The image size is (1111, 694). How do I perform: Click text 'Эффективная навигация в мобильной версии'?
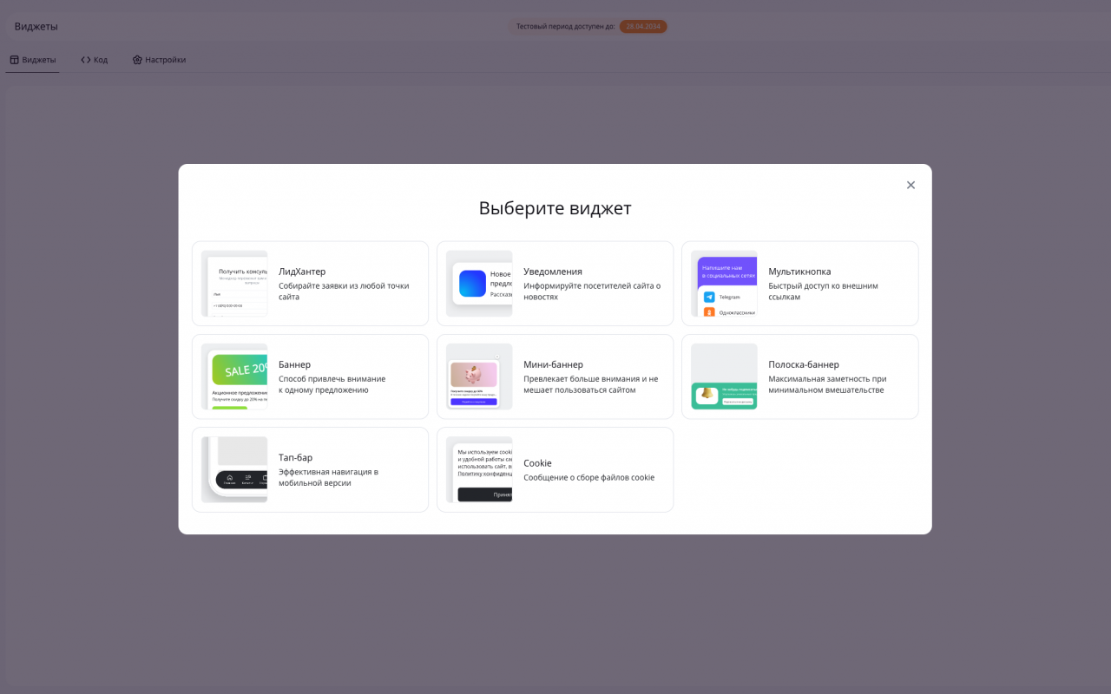328,477
